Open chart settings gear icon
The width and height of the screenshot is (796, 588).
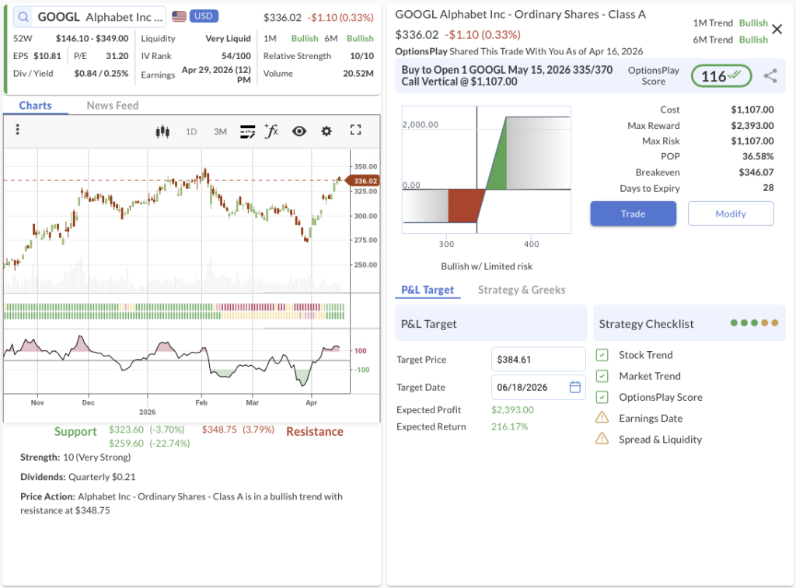(x=326, y=131)
